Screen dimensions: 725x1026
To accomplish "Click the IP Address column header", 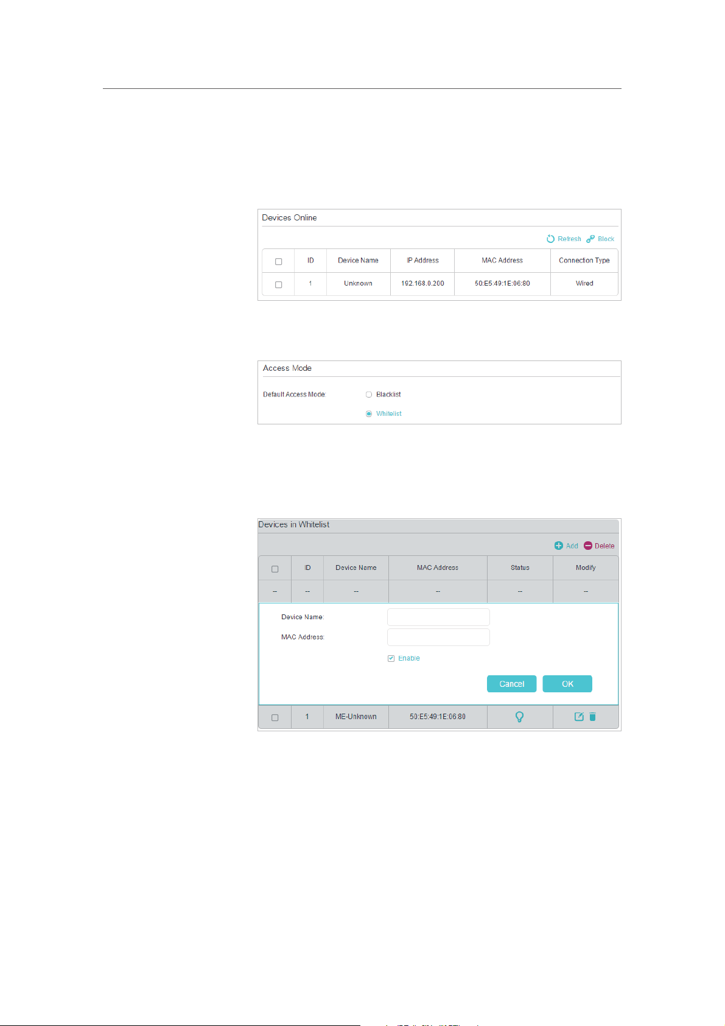I will [422, 260].
